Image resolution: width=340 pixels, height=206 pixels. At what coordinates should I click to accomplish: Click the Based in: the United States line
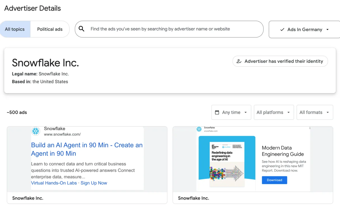click(40, 81)
